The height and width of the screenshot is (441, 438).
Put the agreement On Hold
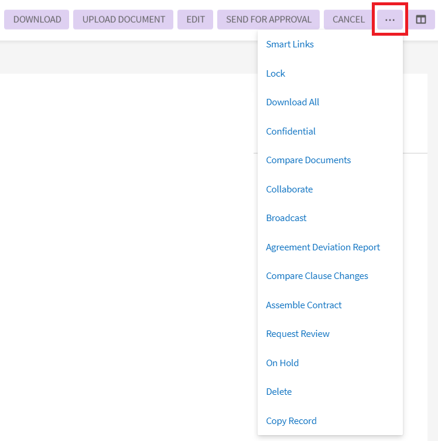tap(282, 363)
